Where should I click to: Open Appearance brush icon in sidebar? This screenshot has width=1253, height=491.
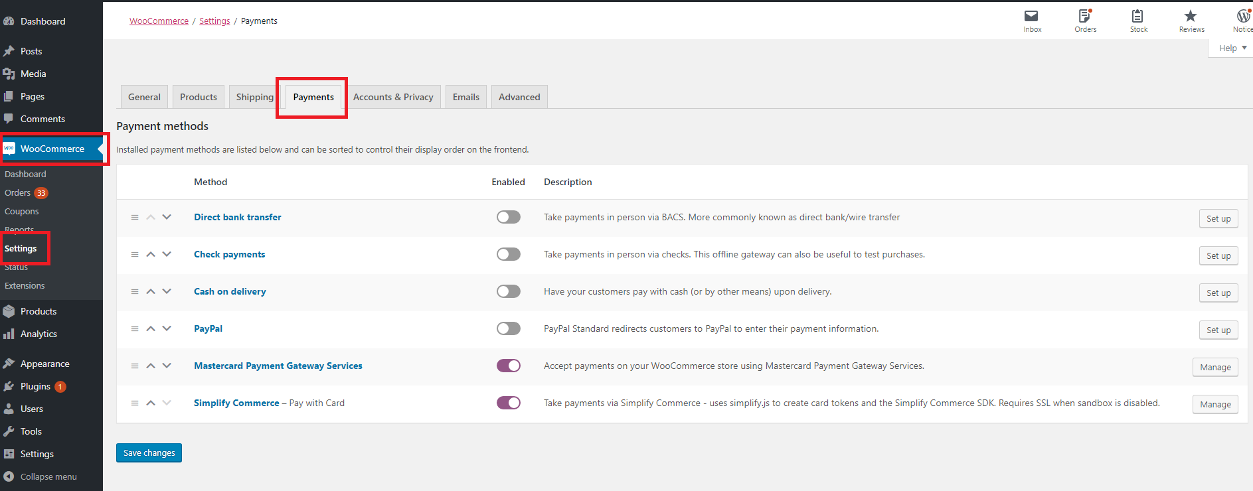coord(9,364)
